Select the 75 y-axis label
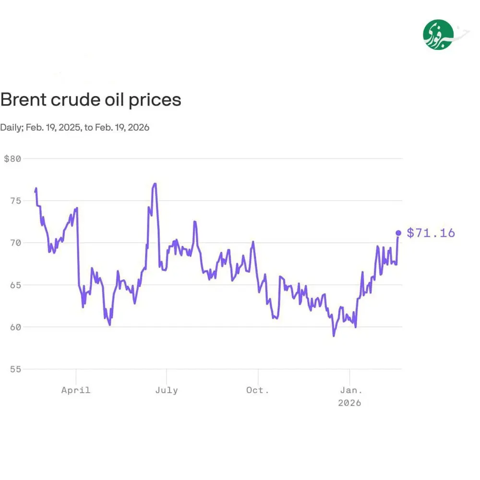 (x=15, y=201)
